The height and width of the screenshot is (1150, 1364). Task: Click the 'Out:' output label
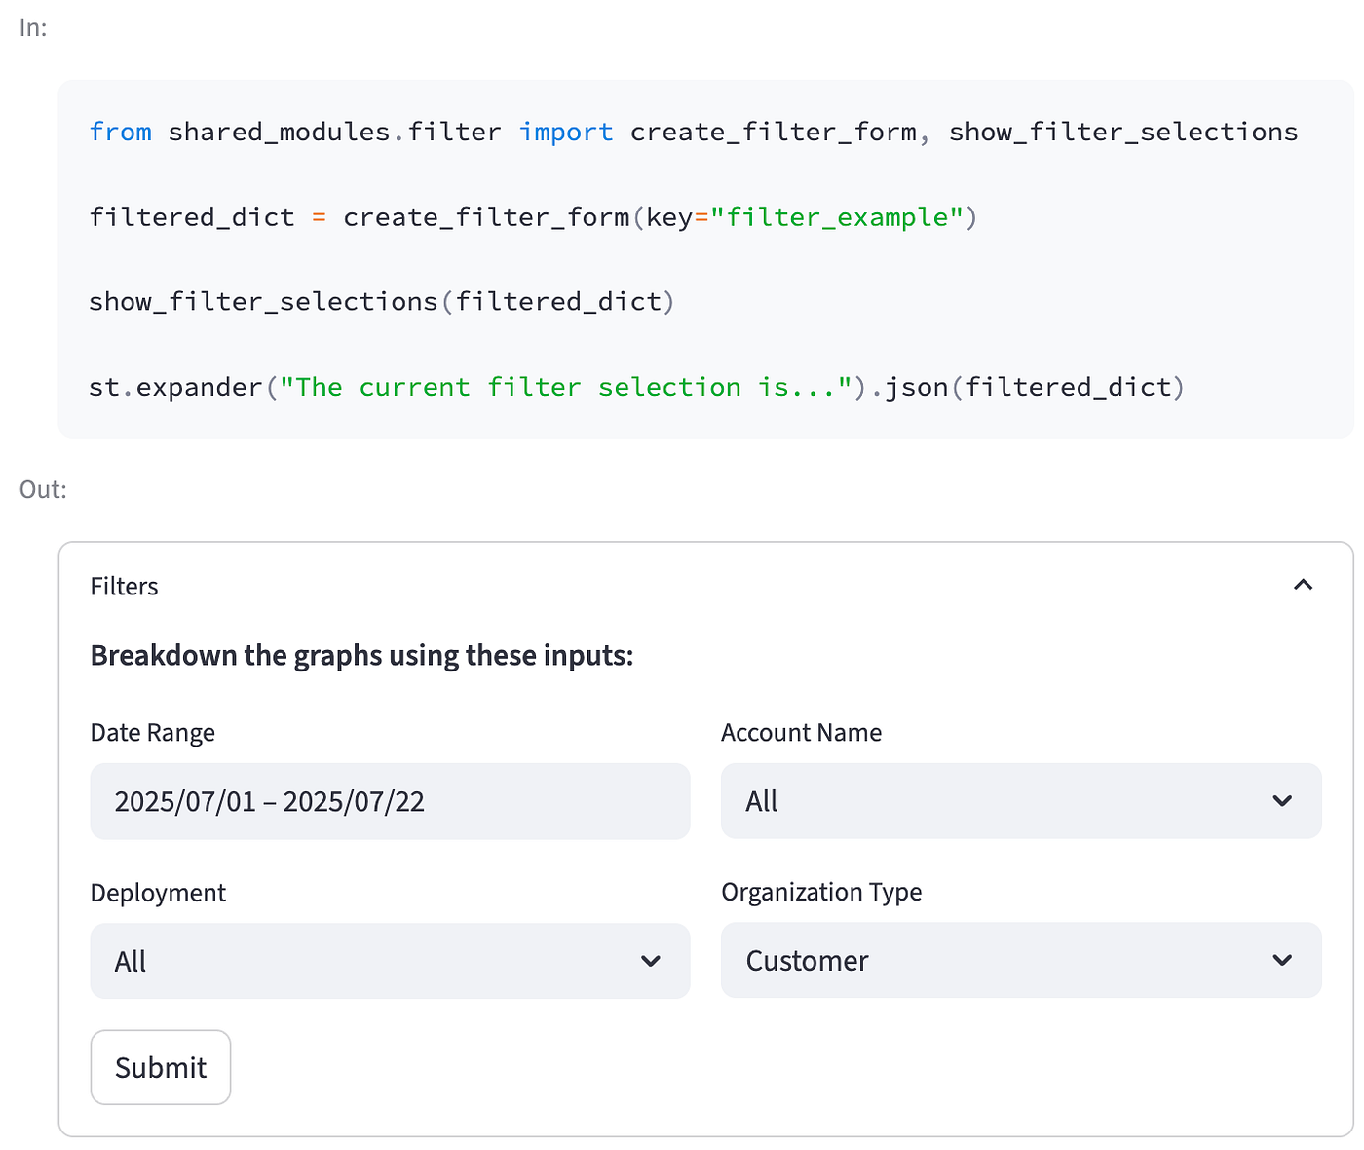(43, 489)
